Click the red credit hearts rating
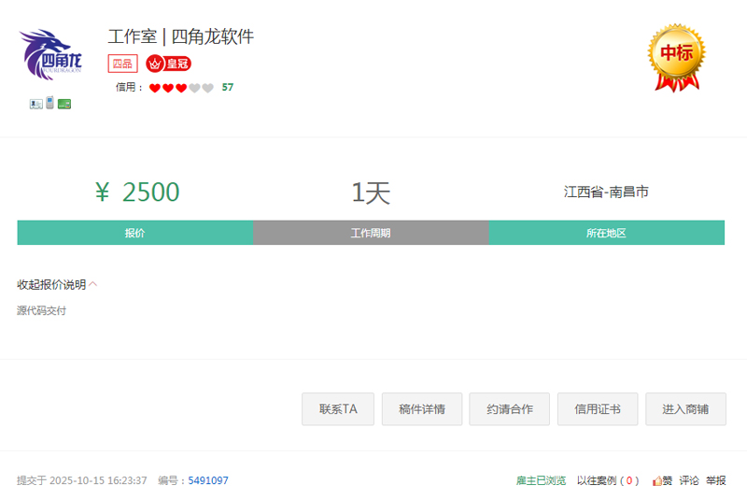 coord(181,88)
